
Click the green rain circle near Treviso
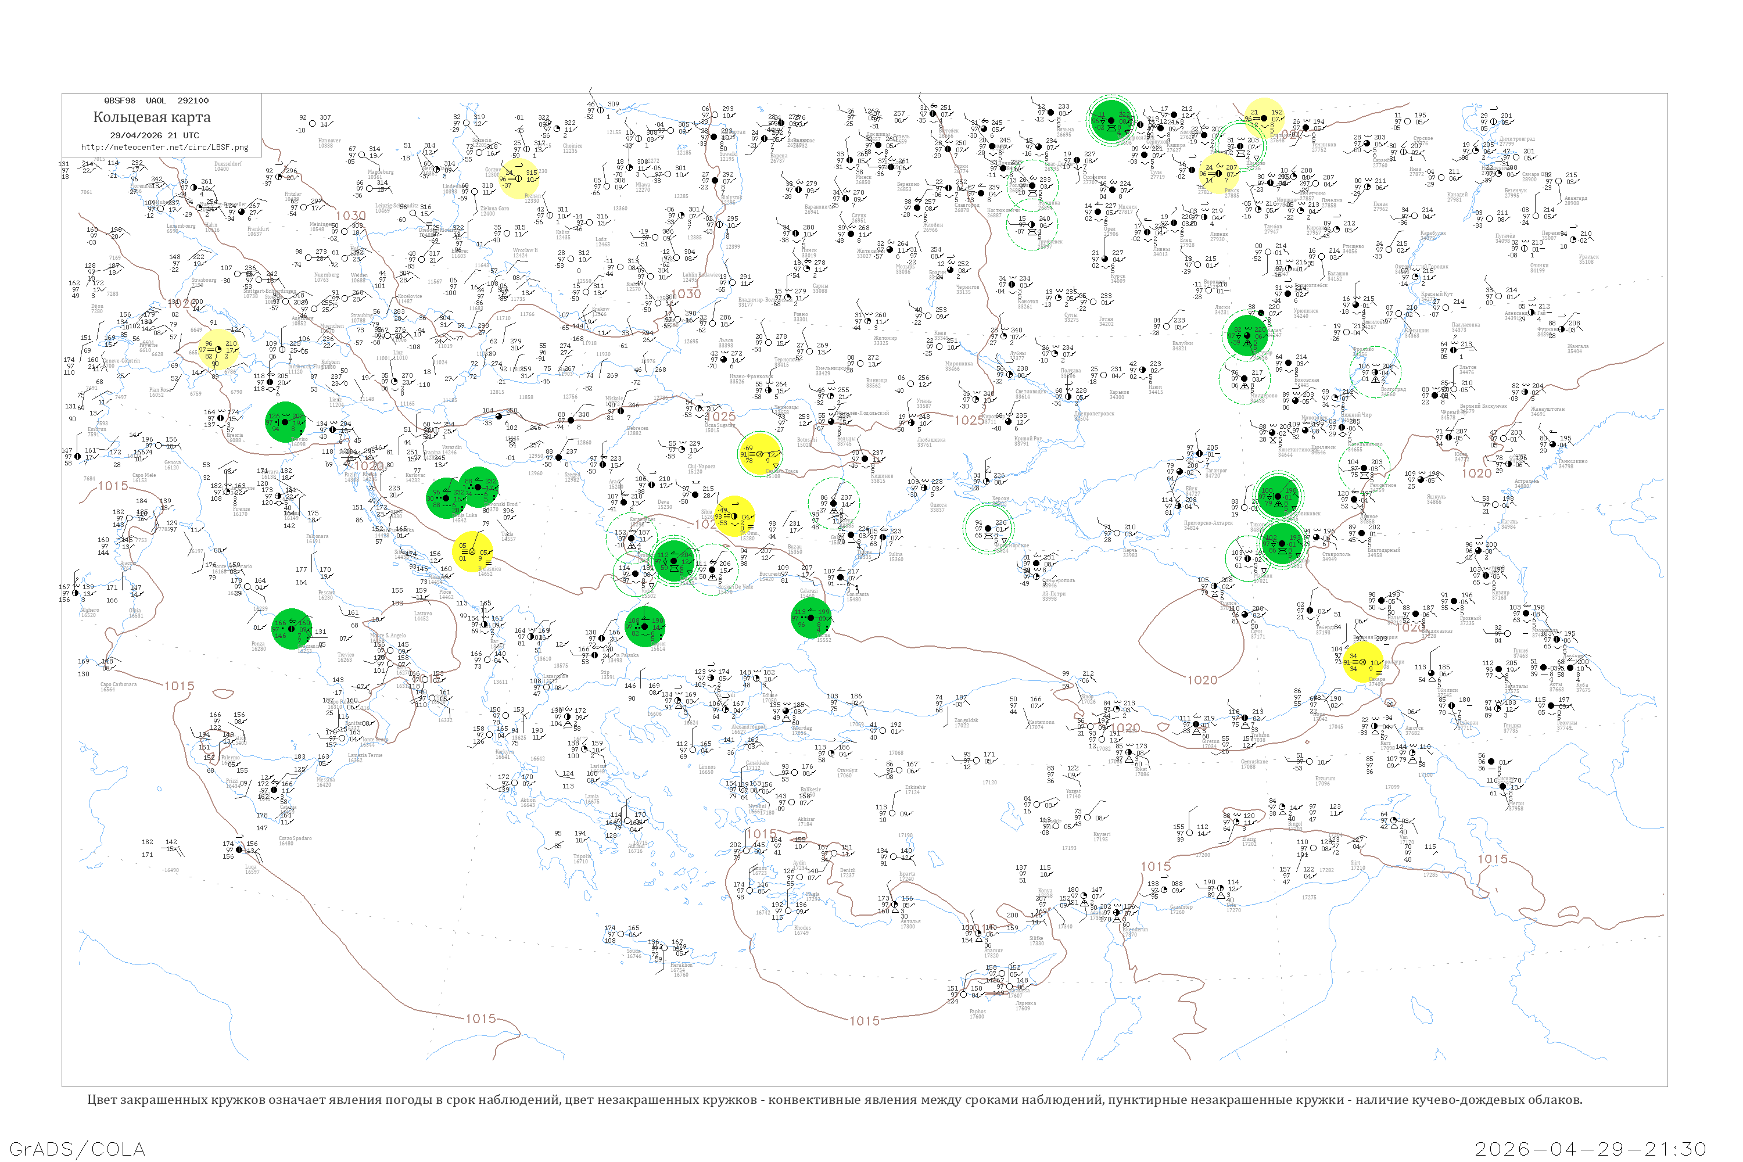click(x=285, y=422)
